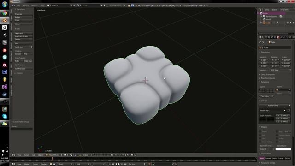Viewport: 295px width, 166px height.
Task: Open the 3D view editor type selector
Action: point(13,155)
